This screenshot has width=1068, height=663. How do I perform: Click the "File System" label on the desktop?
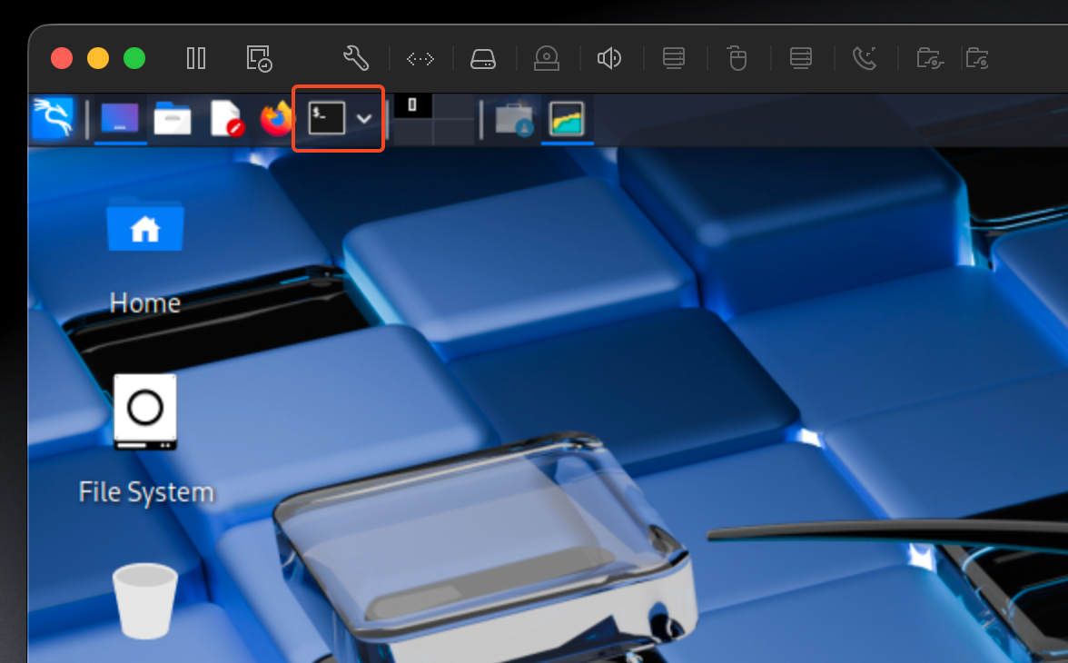145,492
